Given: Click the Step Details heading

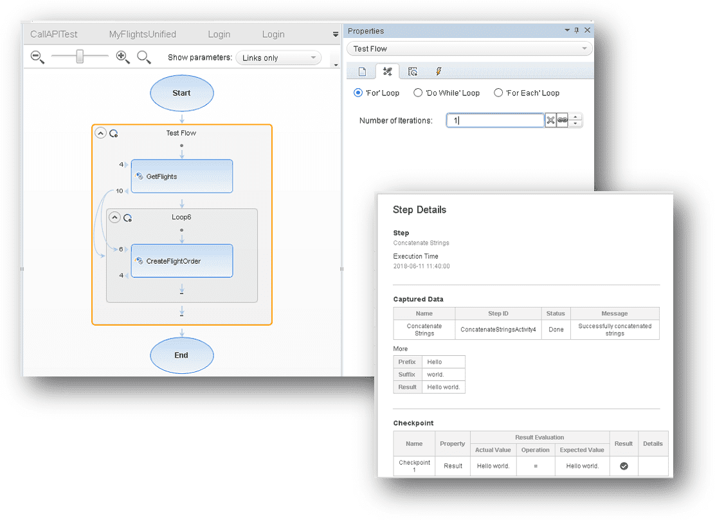Looking at the screenshot, I should 419,210.
